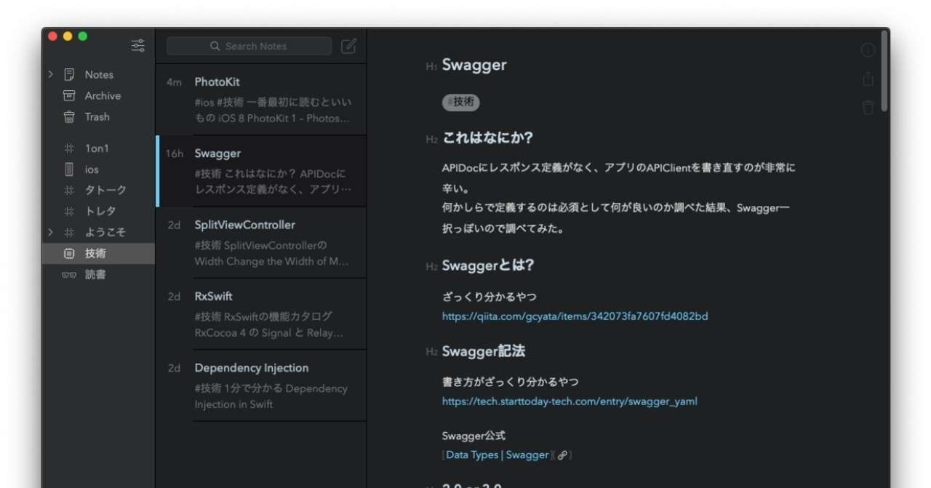Viewport: 931px width, 488px height.
Task: Click the Swaggerとは？ heading
Action: click(488, 266)
